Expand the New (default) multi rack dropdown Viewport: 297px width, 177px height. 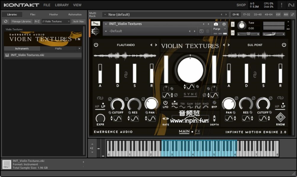coord(105,14)
